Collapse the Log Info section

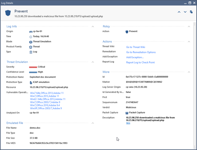[93, 26]
